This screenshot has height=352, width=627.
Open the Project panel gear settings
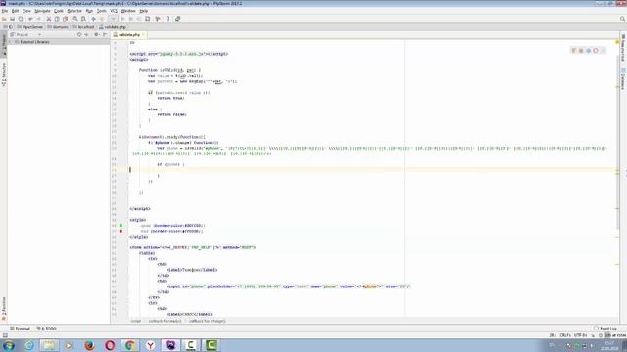click(x=96, y=35)
